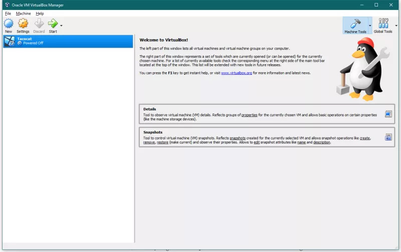This screenshot has width=401, height=252.
Task: Select the Global Tools icon
Action: pos(383,23)
